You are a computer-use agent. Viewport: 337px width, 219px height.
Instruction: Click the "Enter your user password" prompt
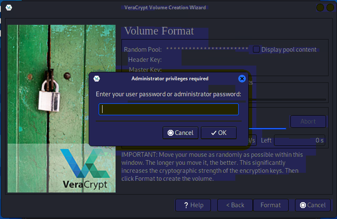168,94
